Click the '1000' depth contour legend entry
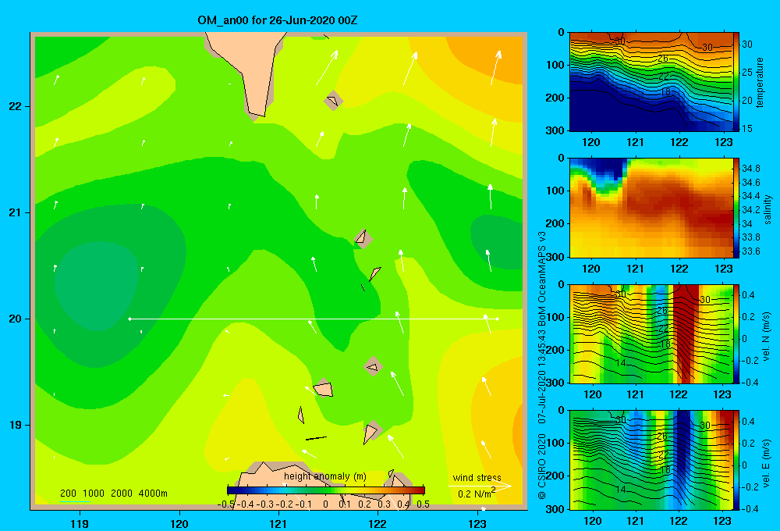 [x=94, y=494]
